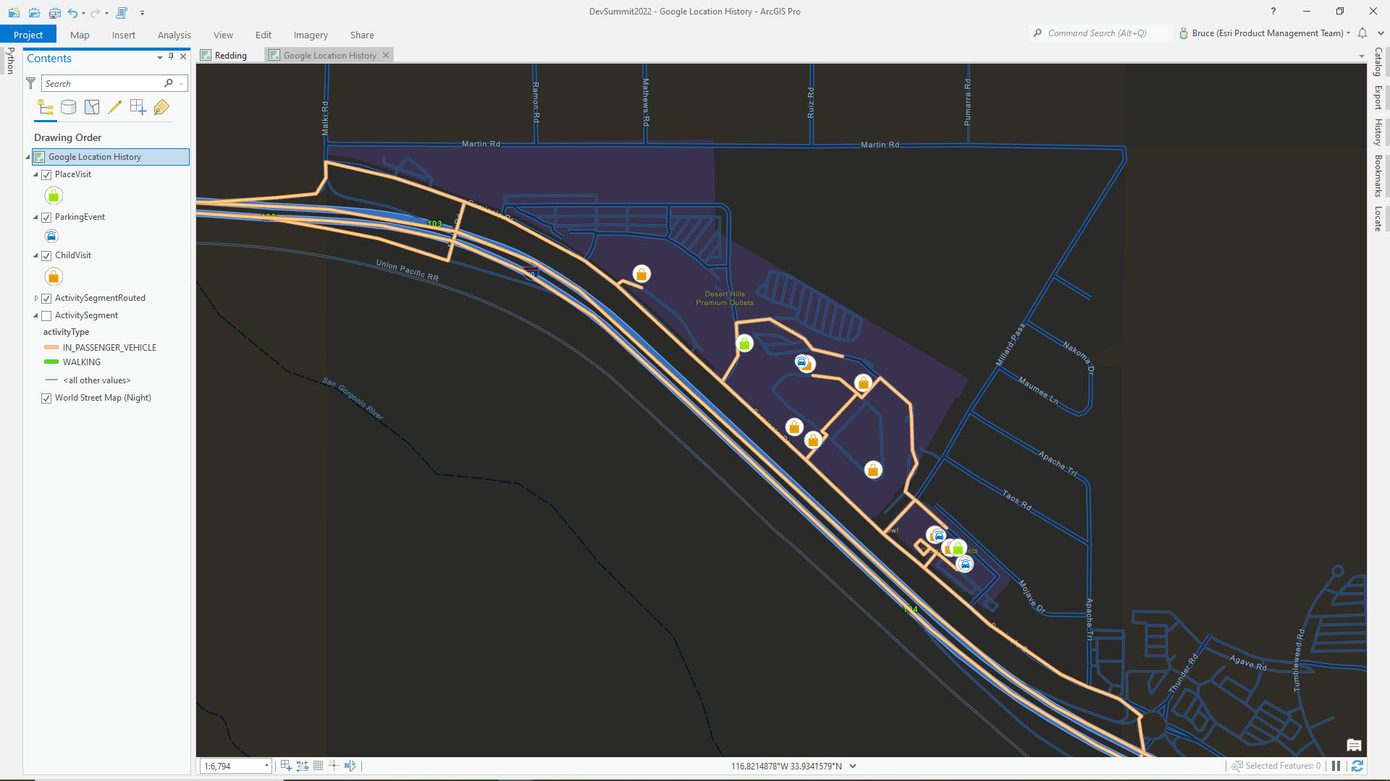Screen dimensions: 1390x781
Task: Click List By Selection icon
Action: [92, 108]
